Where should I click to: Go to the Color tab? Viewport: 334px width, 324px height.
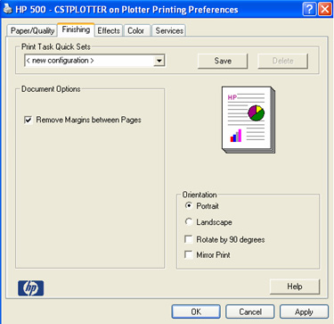pos(135,30)
